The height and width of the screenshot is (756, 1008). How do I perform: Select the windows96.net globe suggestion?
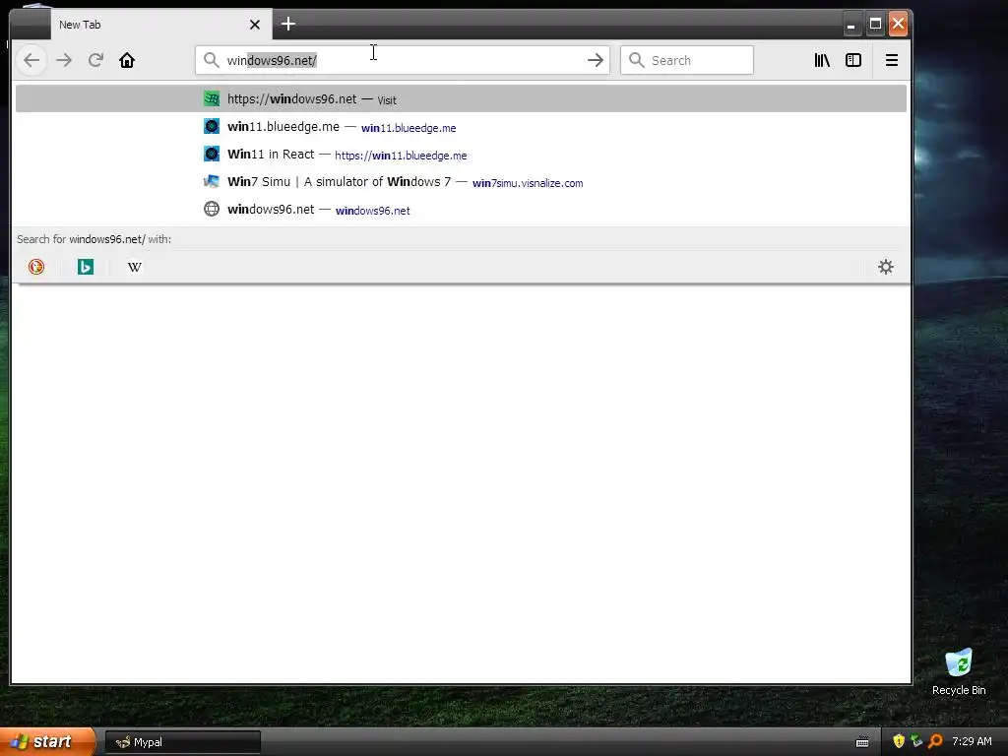(461, 210)
